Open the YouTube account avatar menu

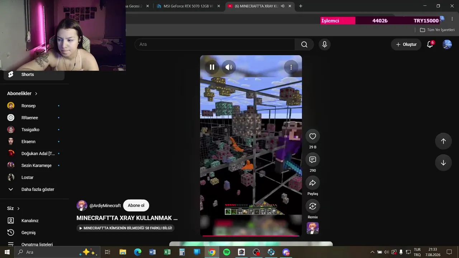pyautogui.click(x=447, y=44)
